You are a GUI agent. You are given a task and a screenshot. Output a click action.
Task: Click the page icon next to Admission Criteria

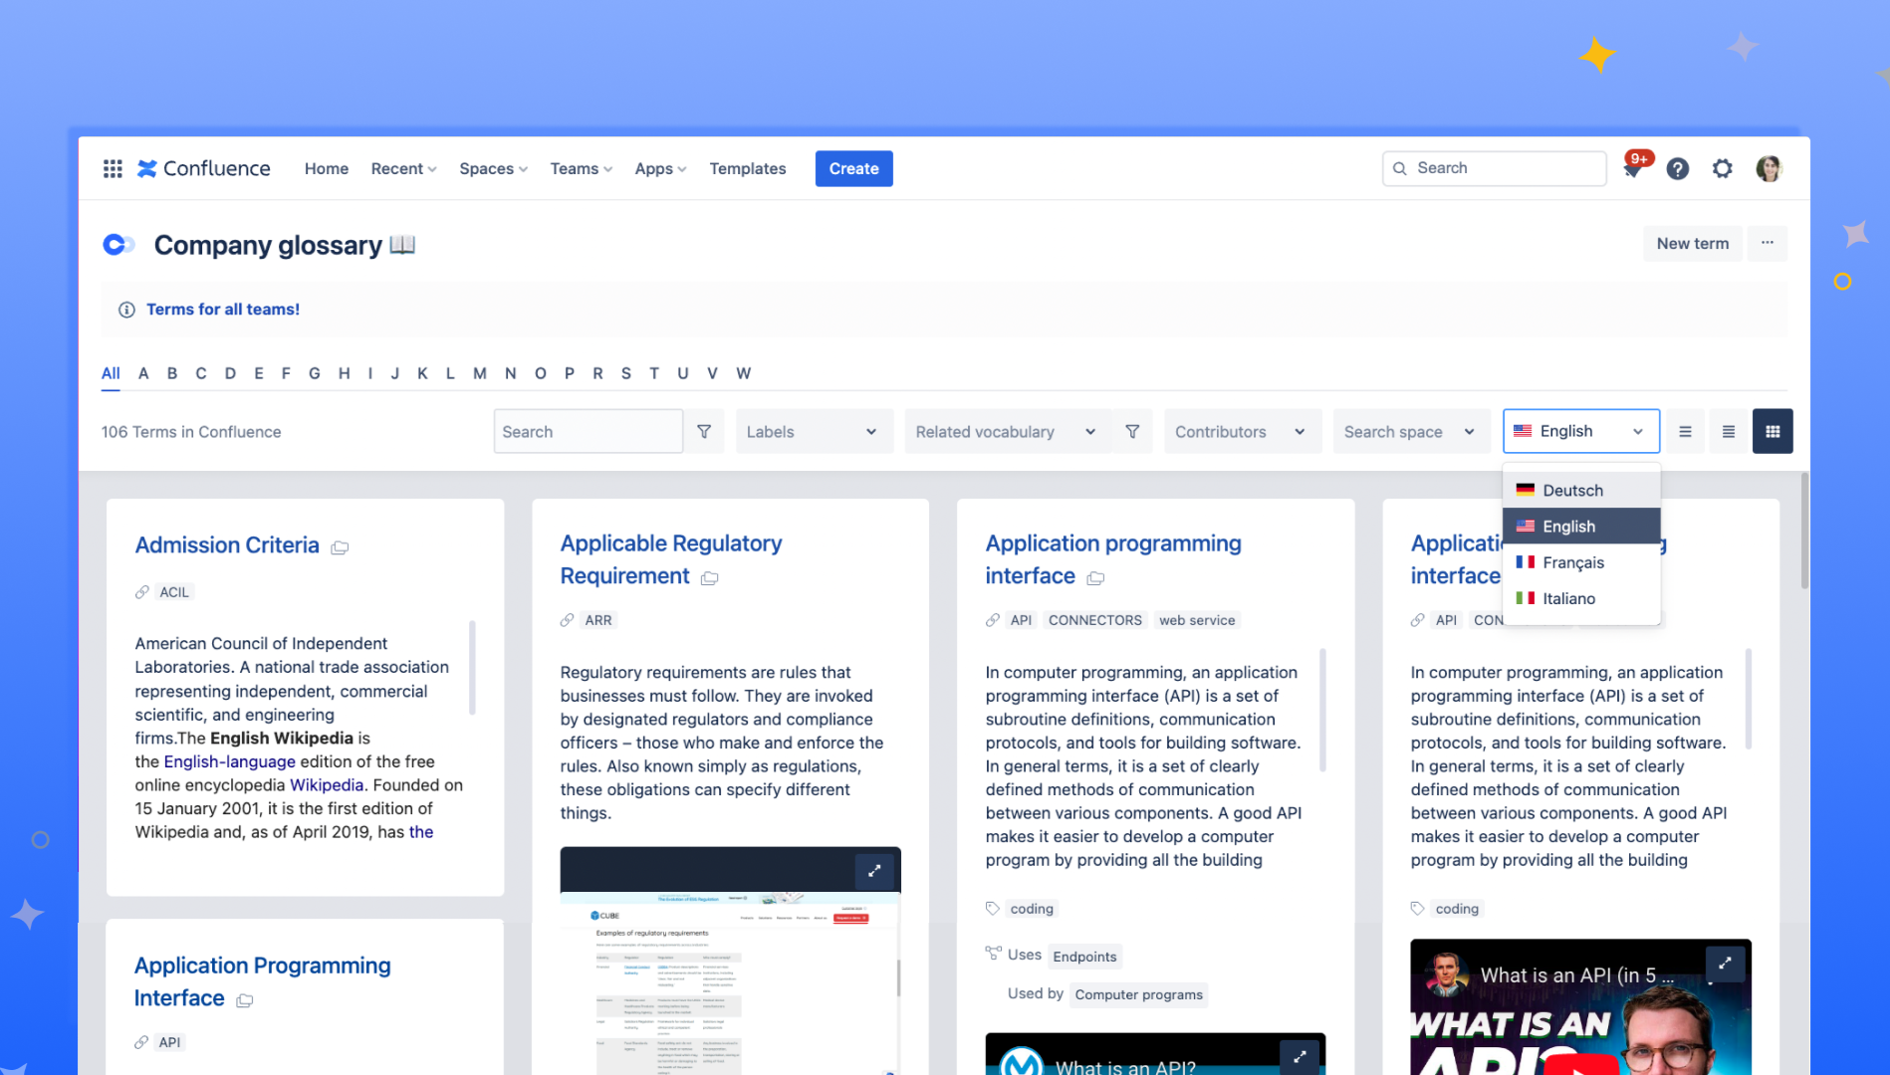[340, 547]
